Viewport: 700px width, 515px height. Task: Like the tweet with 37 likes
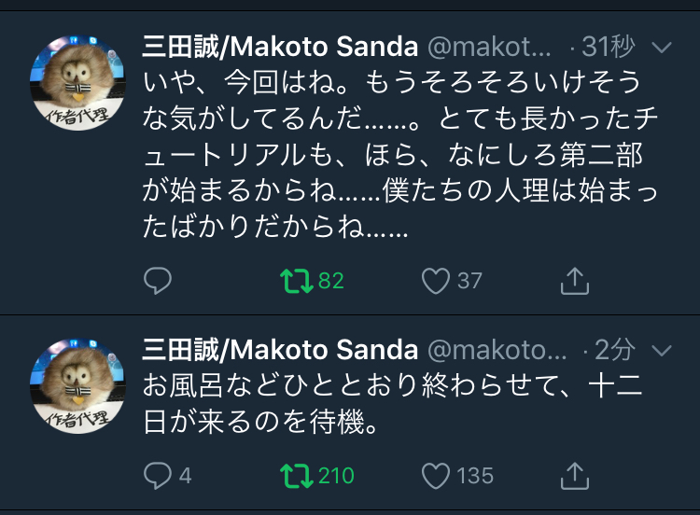tap(436, 280)
